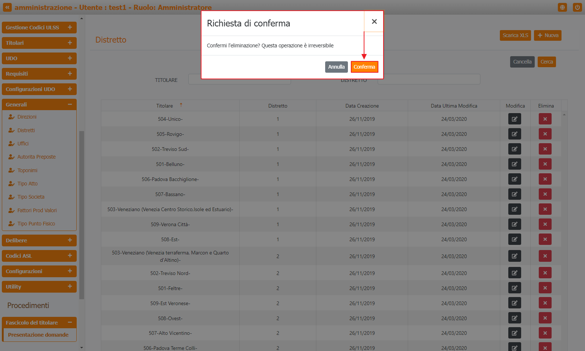Create a new district with Nuova
The height and width of the screenshot is (351, 585).
[548, 35]
